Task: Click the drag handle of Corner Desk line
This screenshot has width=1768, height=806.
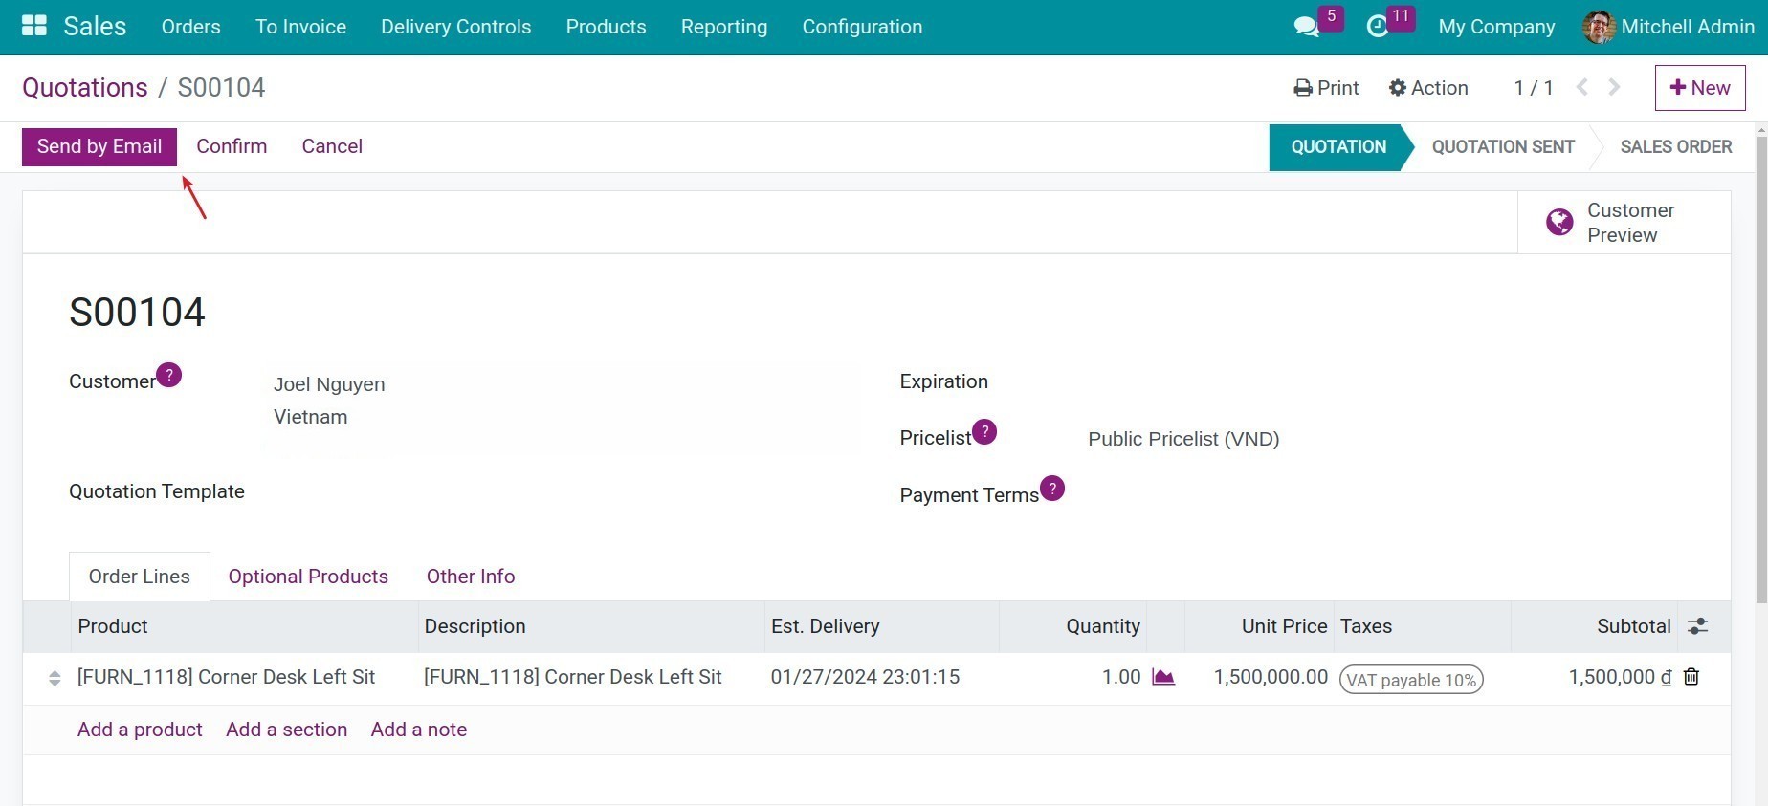Action: [55, 678]
